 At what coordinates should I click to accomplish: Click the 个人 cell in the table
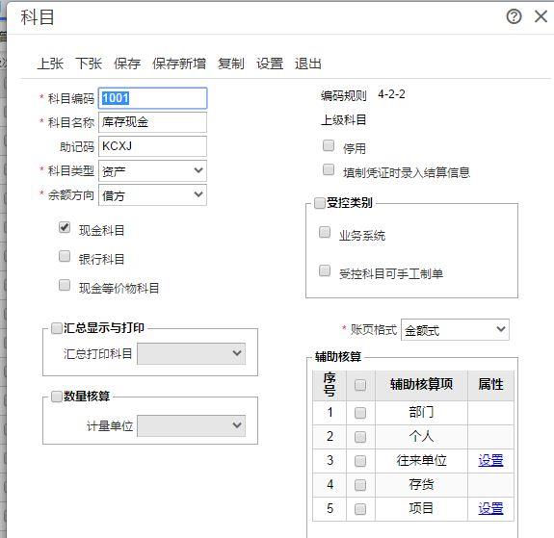[x=421, y=436]
